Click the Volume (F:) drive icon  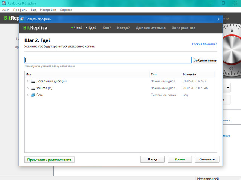coord(33,88)
